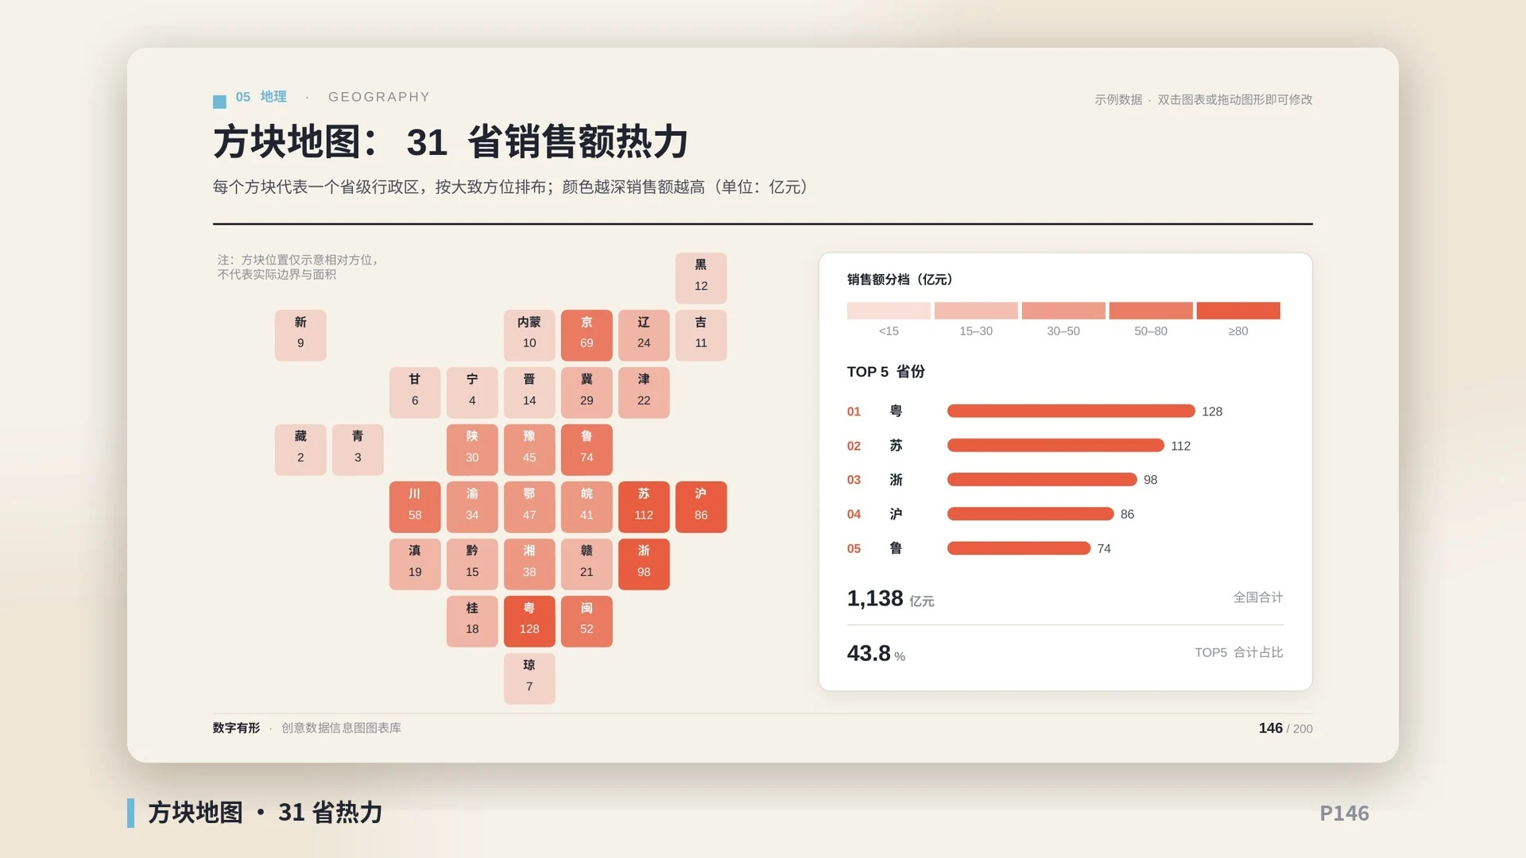This screenshot has width=1526, height=858.
Task: Select the 京 tile with value 69
Action: 587,335
